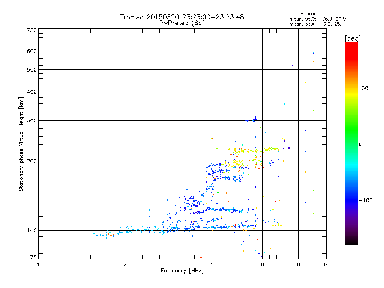384x288 pixels.
Task: Click the Phases header label
Action: [x=308, y=14]
